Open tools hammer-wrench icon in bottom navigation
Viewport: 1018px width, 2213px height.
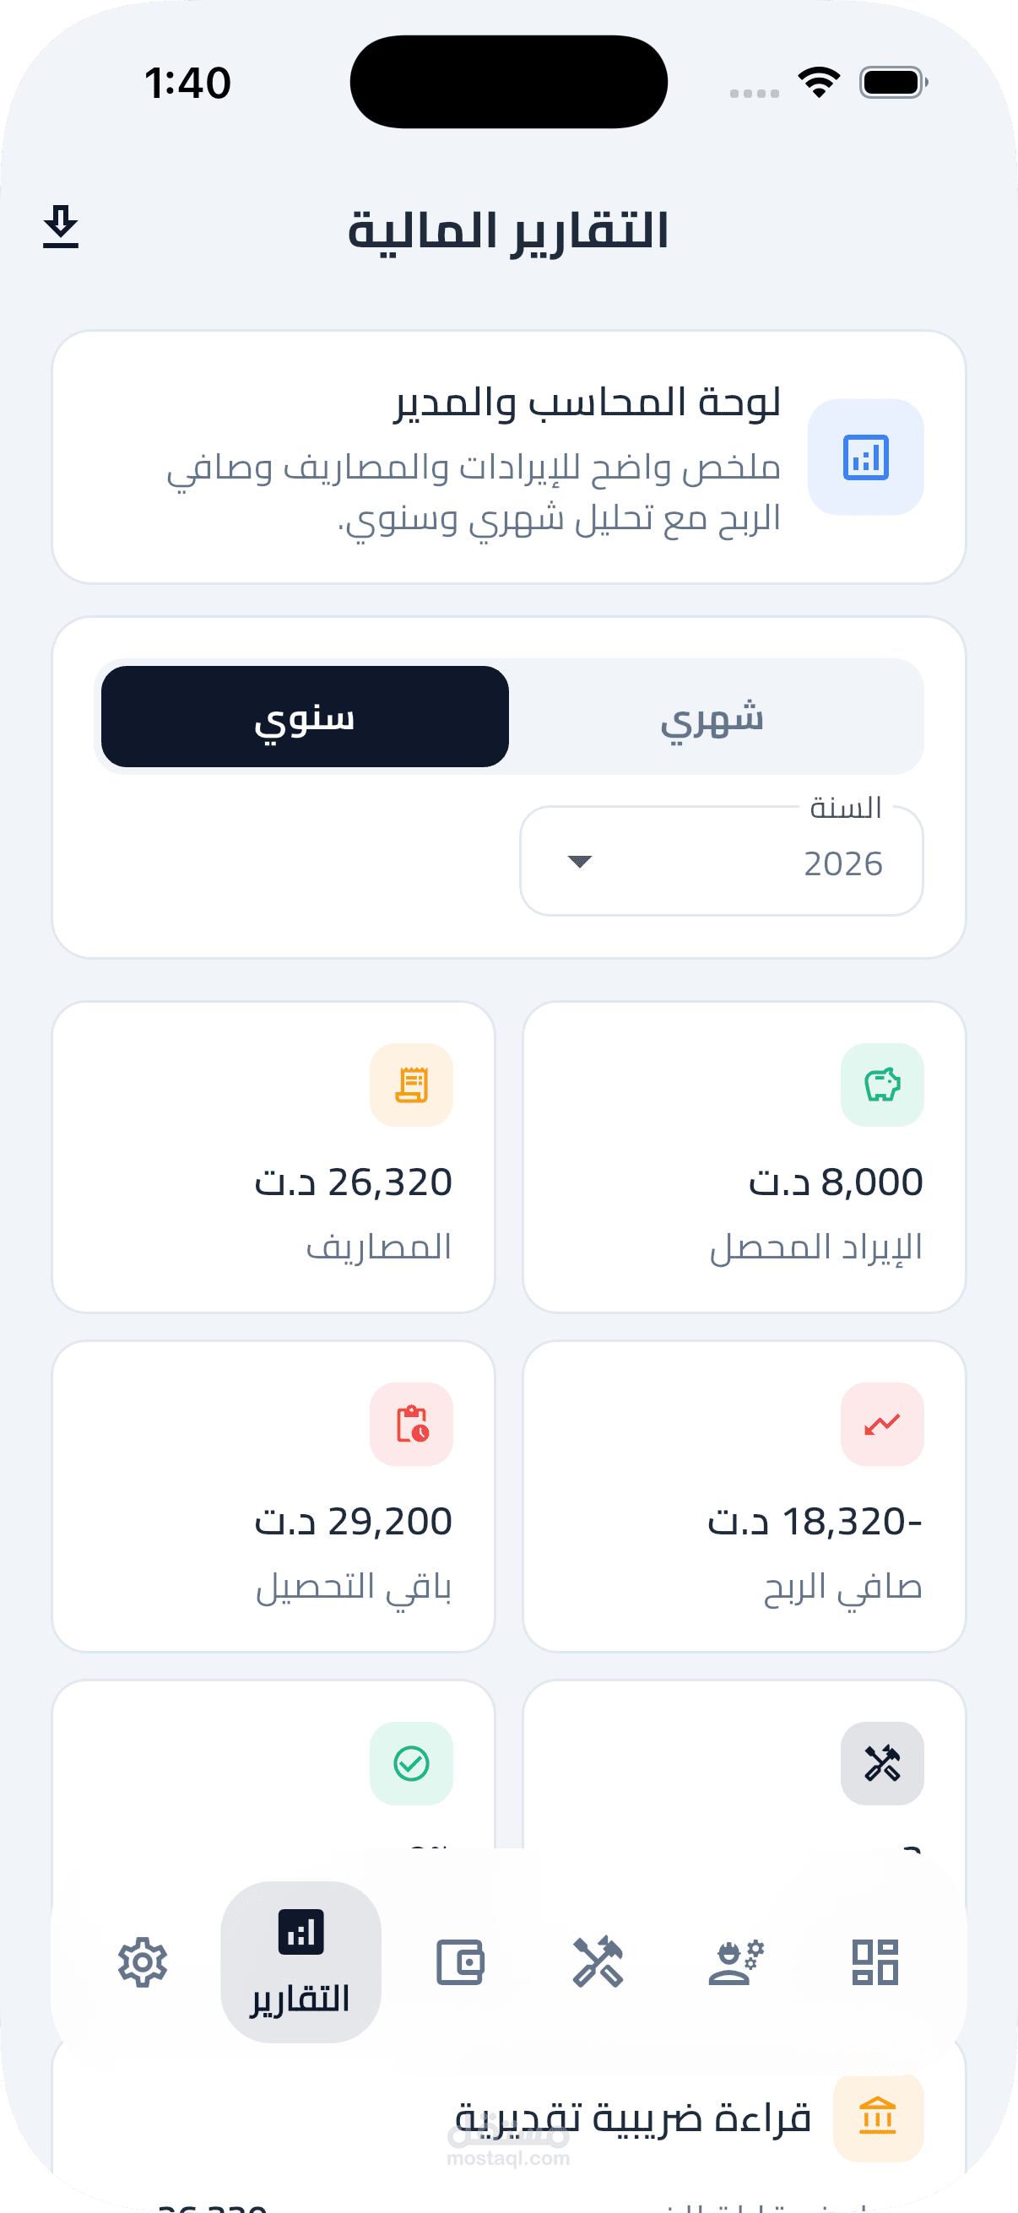point(598,1963)
